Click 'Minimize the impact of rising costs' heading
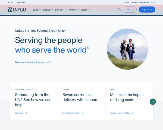 click(127, 97)
